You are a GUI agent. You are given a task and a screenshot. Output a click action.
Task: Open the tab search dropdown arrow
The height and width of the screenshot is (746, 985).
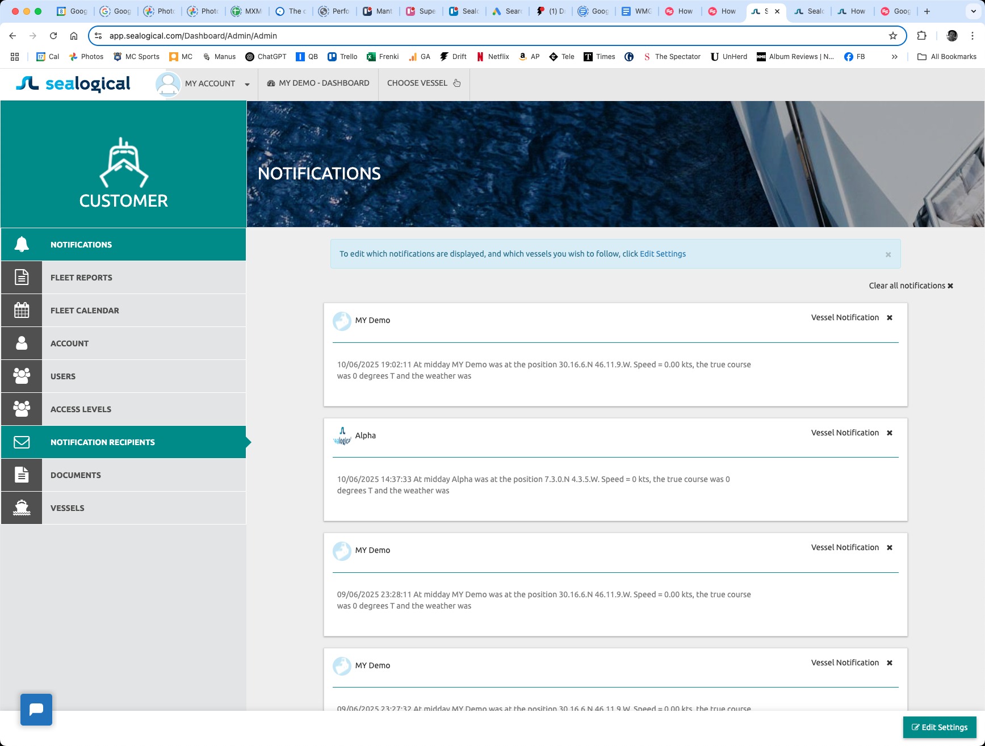pyautogui.click(x=973, y=11)
